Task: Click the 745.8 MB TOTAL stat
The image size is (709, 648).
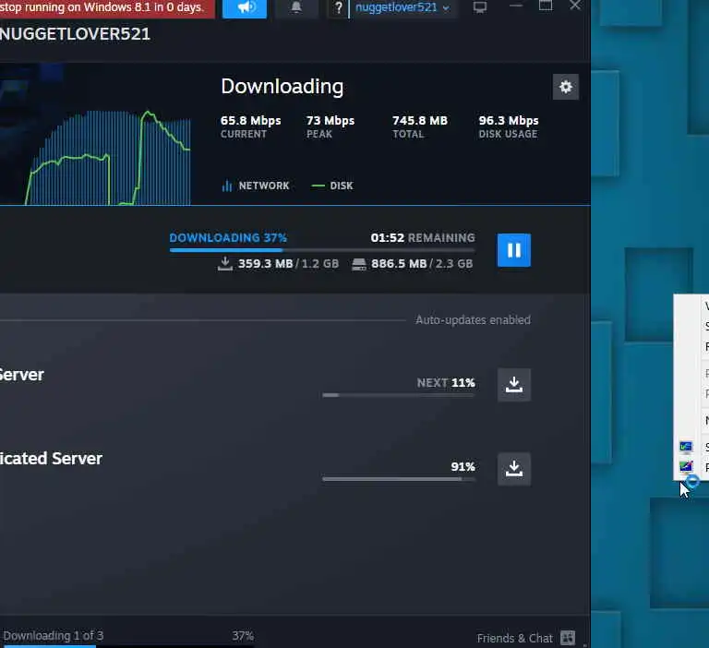Action: click(x=420, y=126)
